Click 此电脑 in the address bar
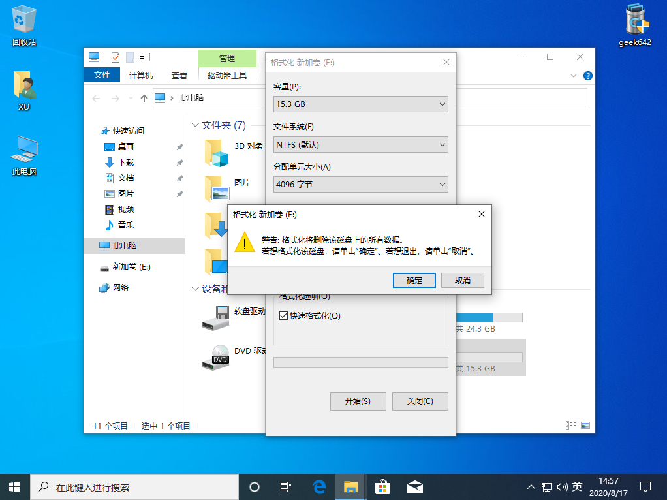The image size is (667, 500). 192,98
